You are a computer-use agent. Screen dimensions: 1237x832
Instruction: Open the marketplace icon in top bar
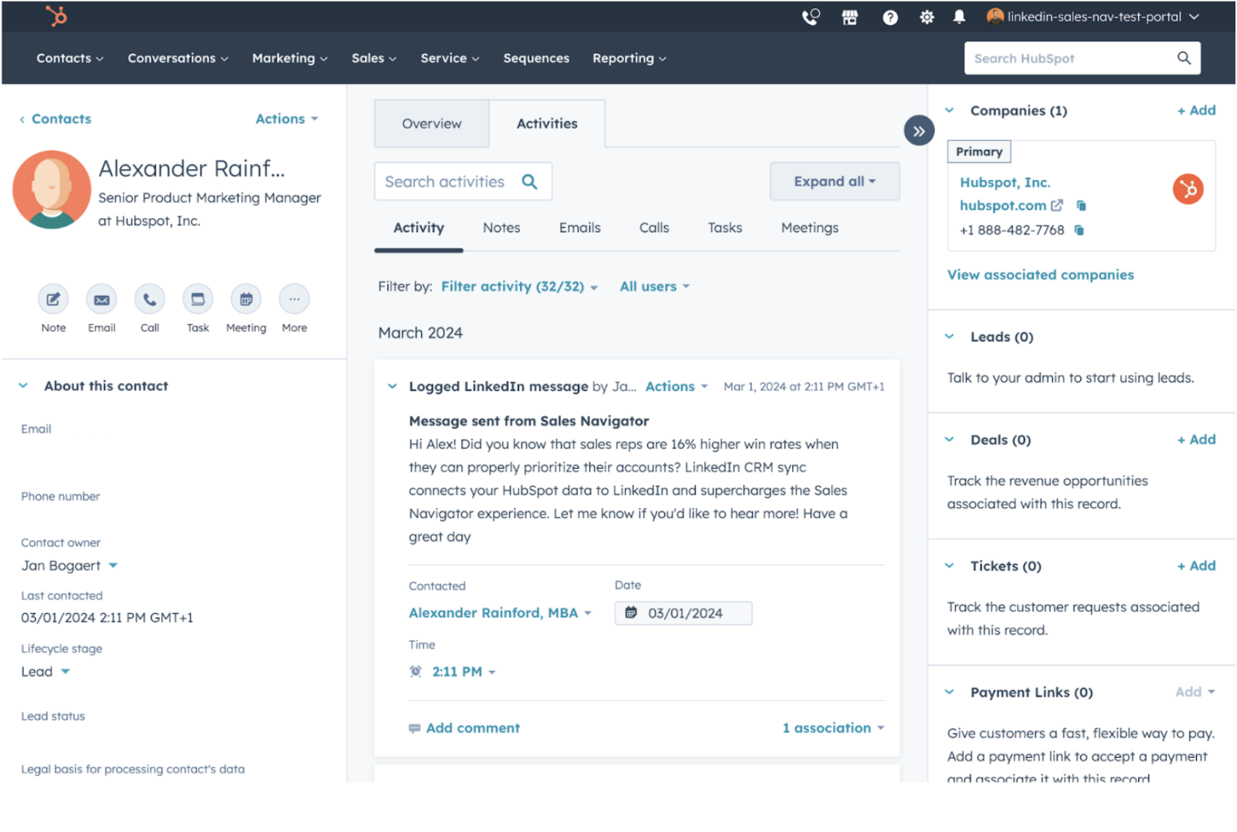[x=850, y=17]
